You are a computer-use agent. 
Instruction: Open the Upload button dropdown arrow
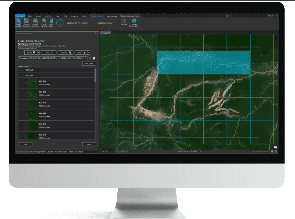click(89, 52)
